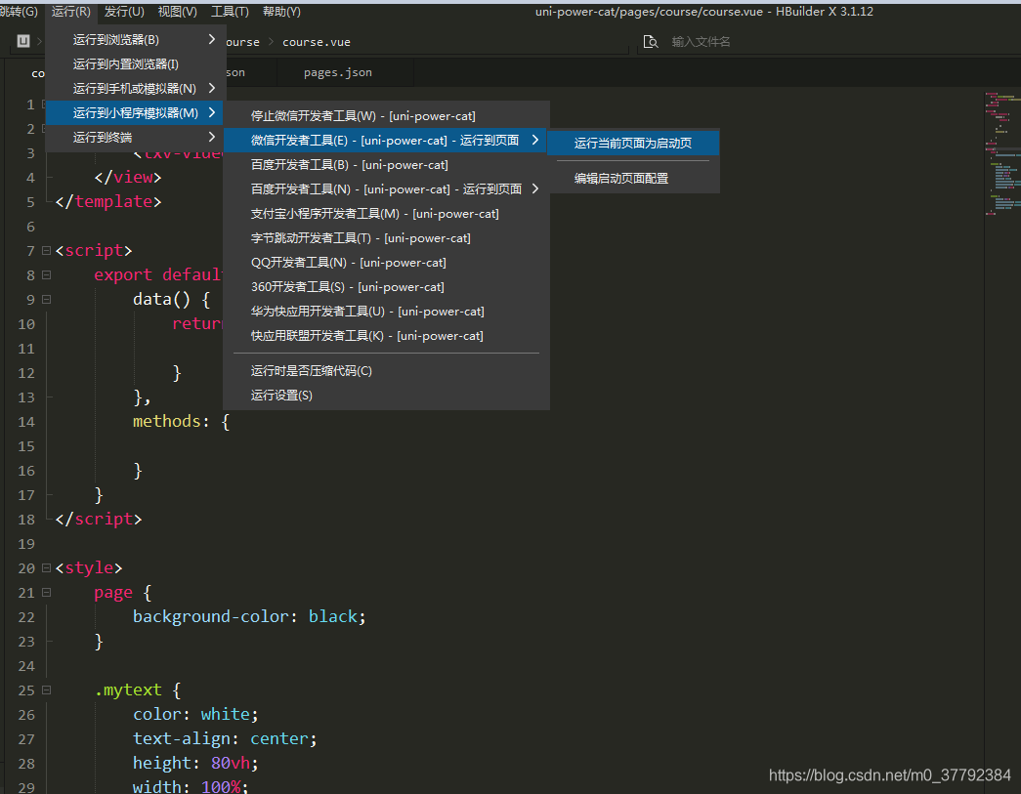Expand arrow beside 运行到手机或模拟器(N)
Image resolution: width=1021 pixels, height=794 pixels.
[x=212, y=89]
